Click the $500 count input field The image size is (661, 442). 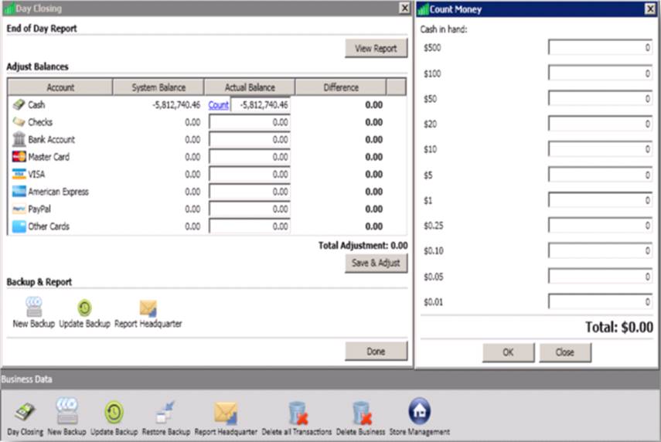pyautogui.click(x=600, y=48)
